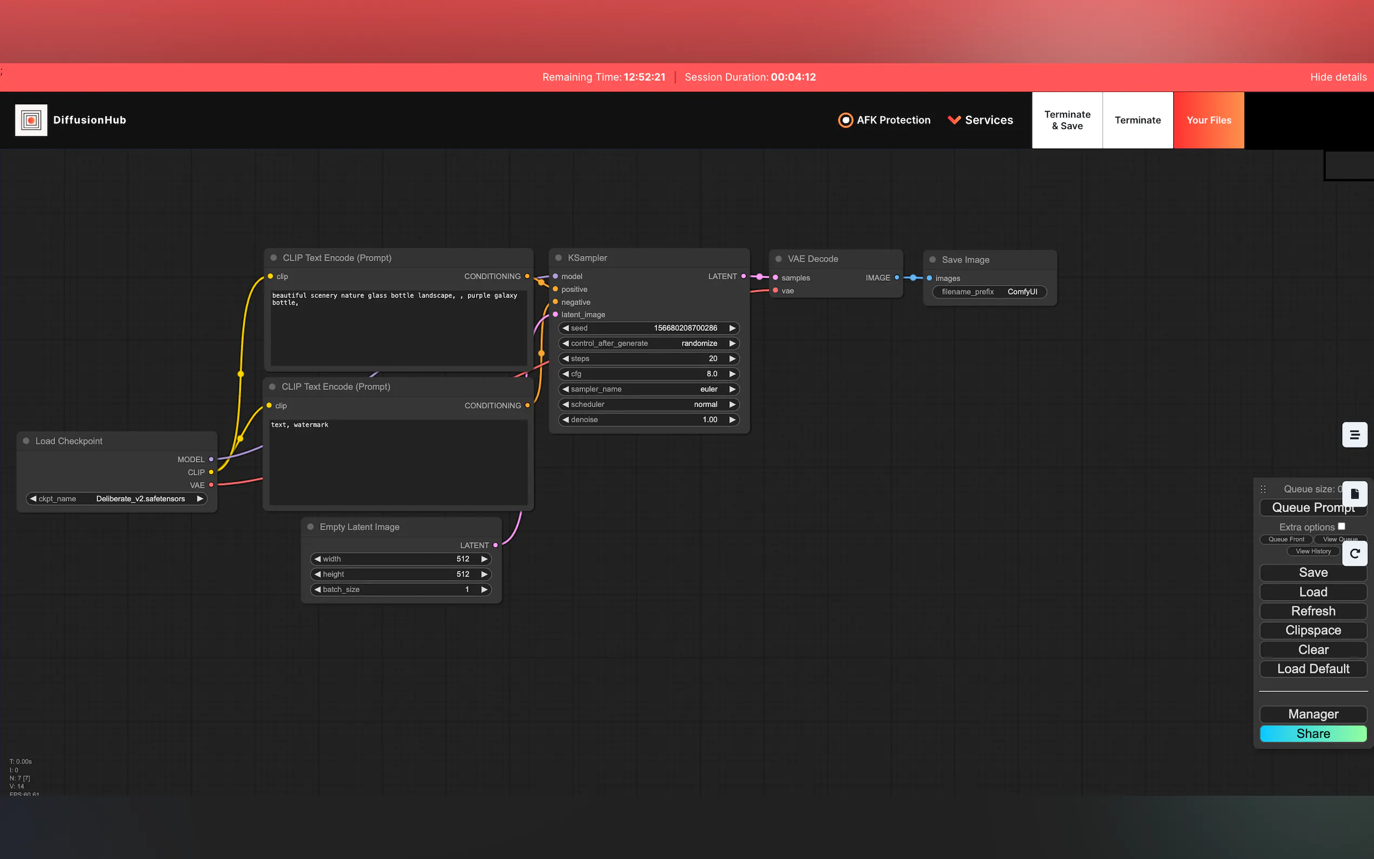
Task: Collapse the Empty Latent Image node via its dot
Action: [x=310, y=527]
